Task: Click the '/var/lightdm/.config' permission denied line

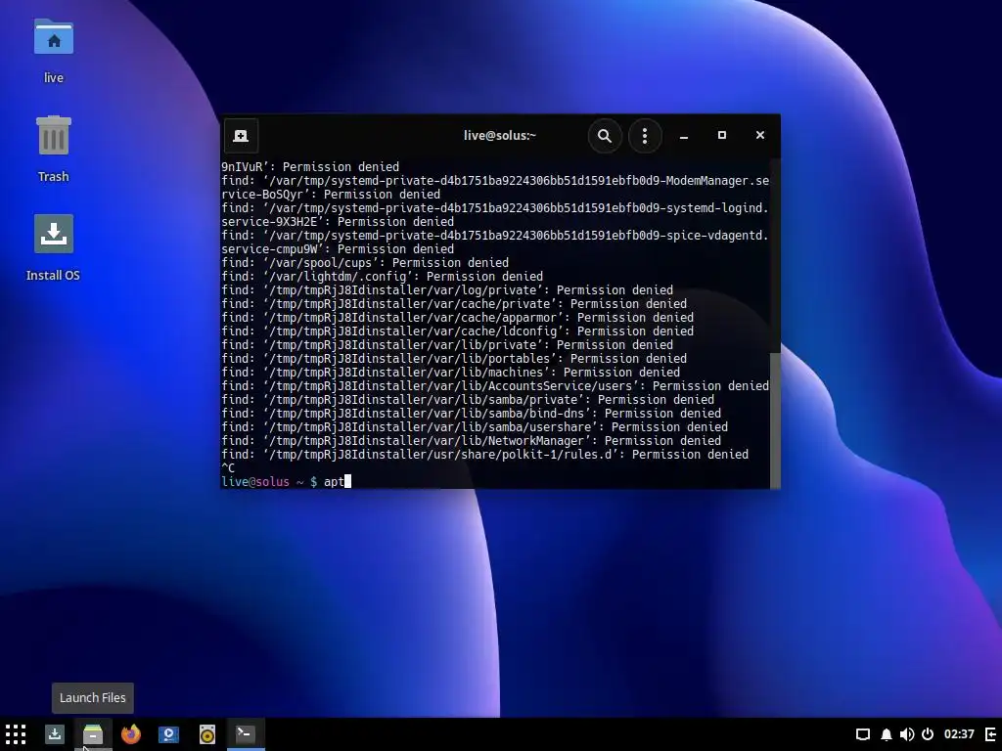Action: pyautogui.click(x=383, y=277)
